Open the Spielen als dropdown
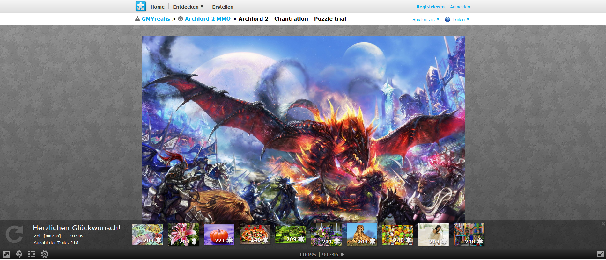 (425, 19)
